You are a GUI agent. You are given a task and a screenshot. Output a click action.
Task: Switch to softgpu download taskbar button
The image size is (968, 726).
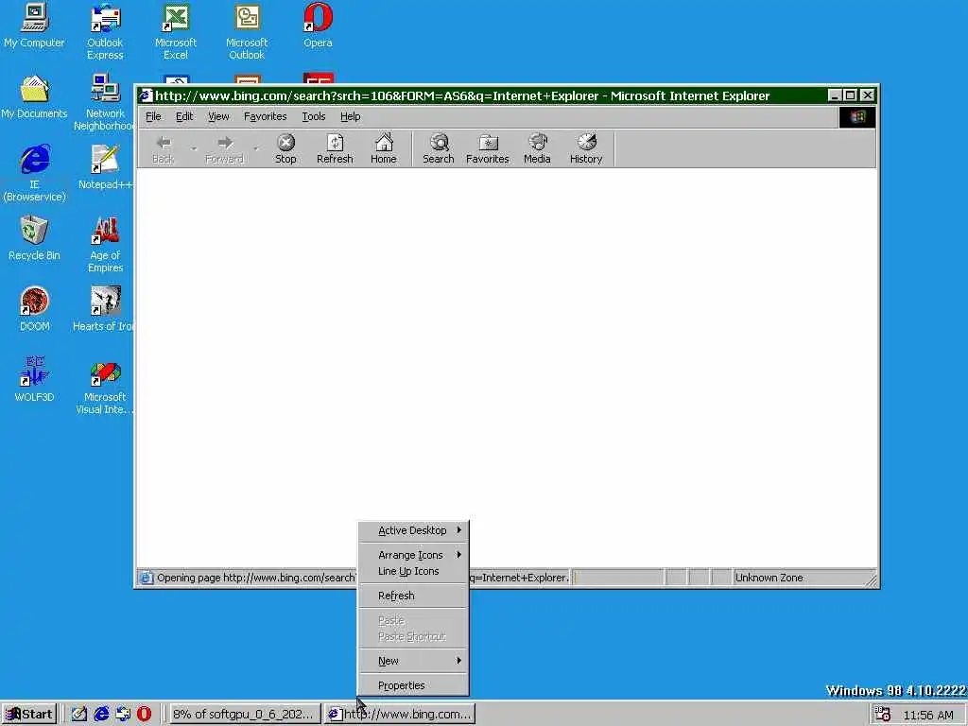[245, 715]
